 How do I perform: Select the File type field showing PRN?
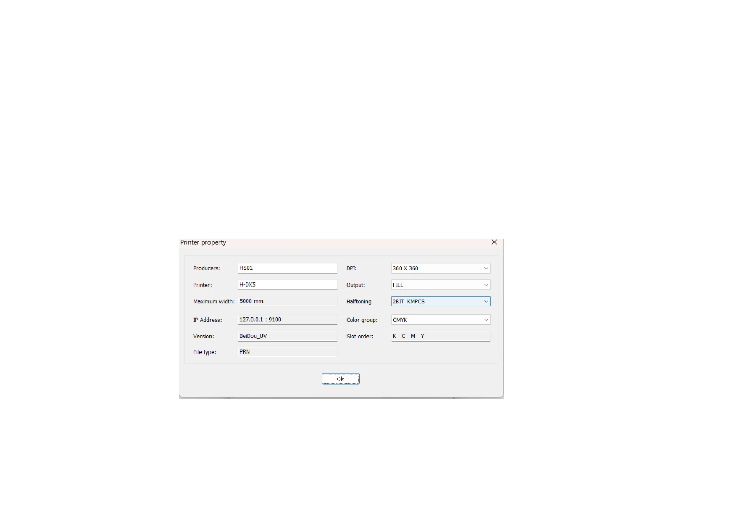pyautogui.click(x=287, y=352)
